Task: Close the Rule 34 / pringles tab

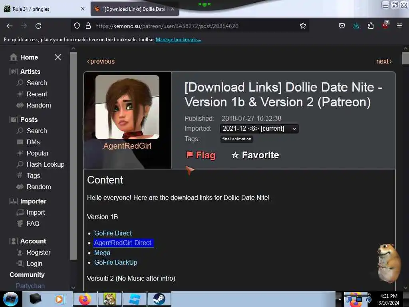Action: click(83, 9)
